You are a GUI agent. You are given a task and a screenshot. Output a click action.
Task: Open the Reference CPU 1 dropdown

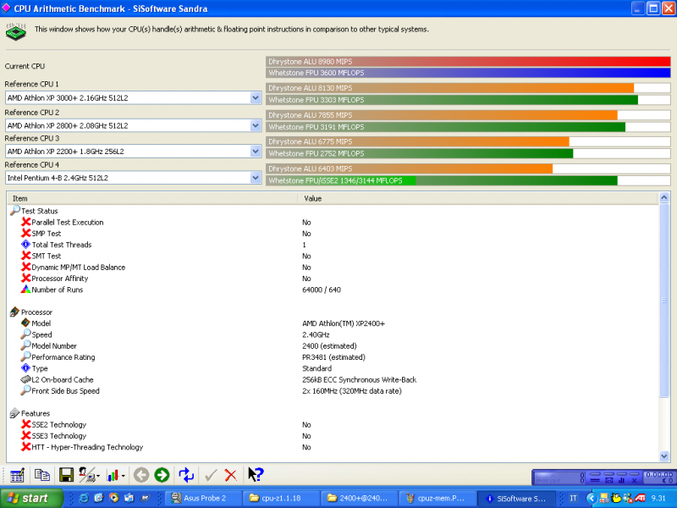pyautogui.click(x=256, y=97)
